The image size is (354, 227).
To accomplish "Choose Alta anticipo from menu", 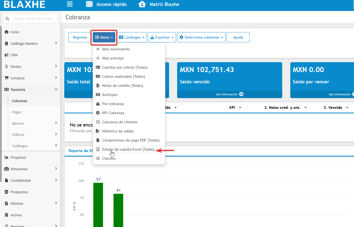I will click(129, 58).
